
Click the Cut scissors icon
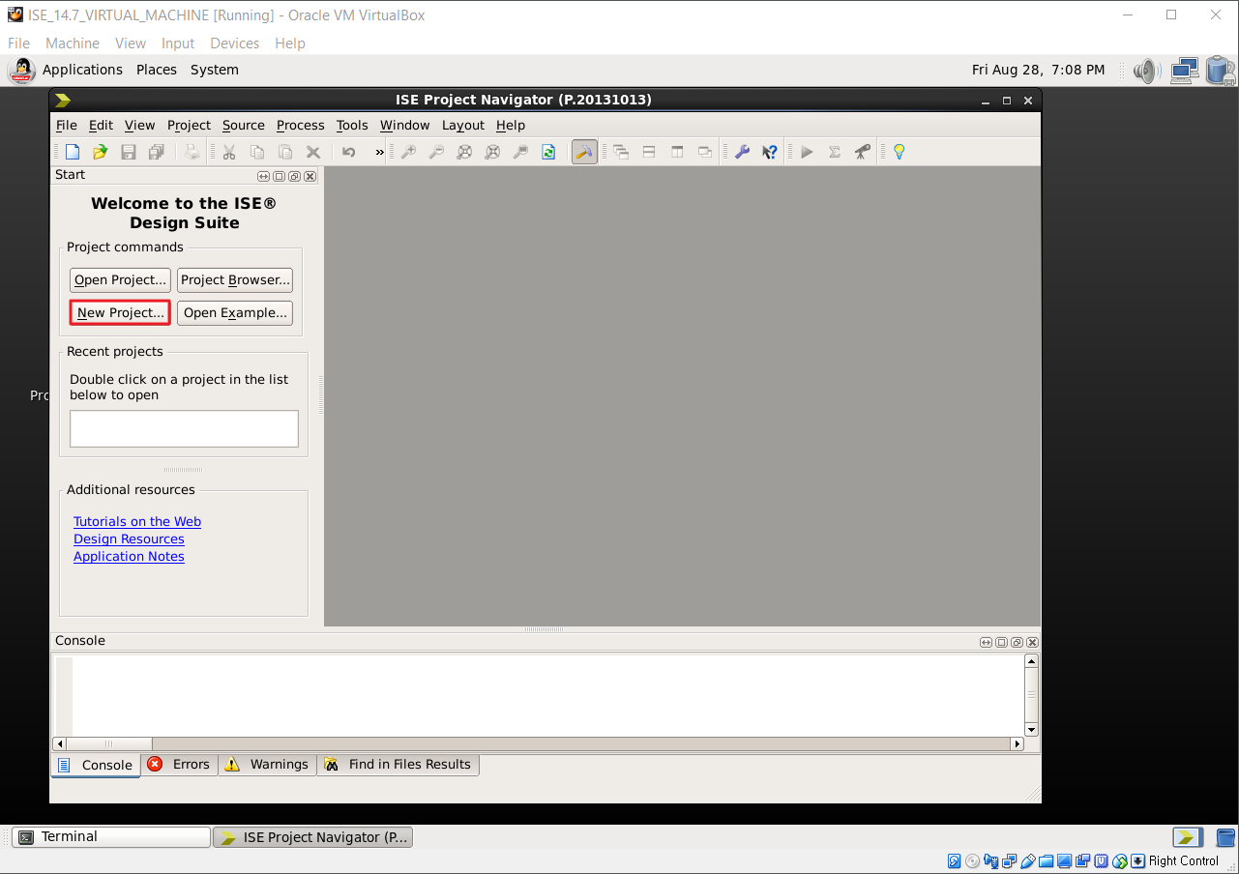pyautogui.click(x=229, y=152)
